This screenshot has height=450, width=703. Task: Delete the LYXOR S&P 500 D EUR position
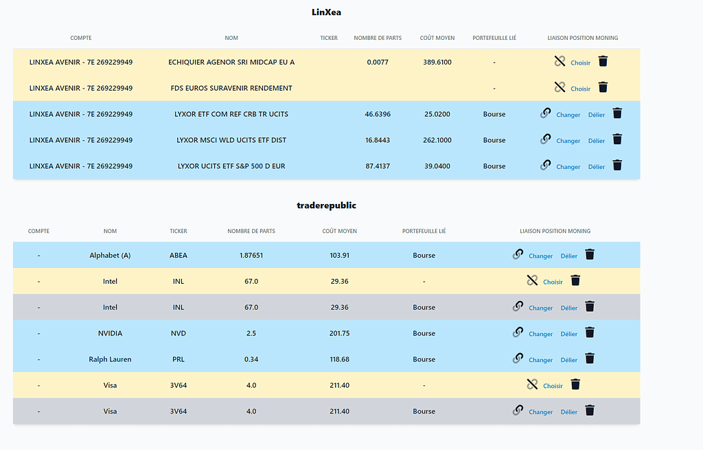617,165
